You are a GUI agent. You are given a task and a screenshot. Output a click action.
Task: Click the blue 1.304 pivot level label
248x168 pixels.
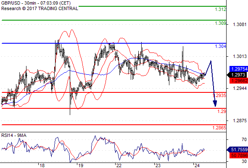[x=221, y=46]
